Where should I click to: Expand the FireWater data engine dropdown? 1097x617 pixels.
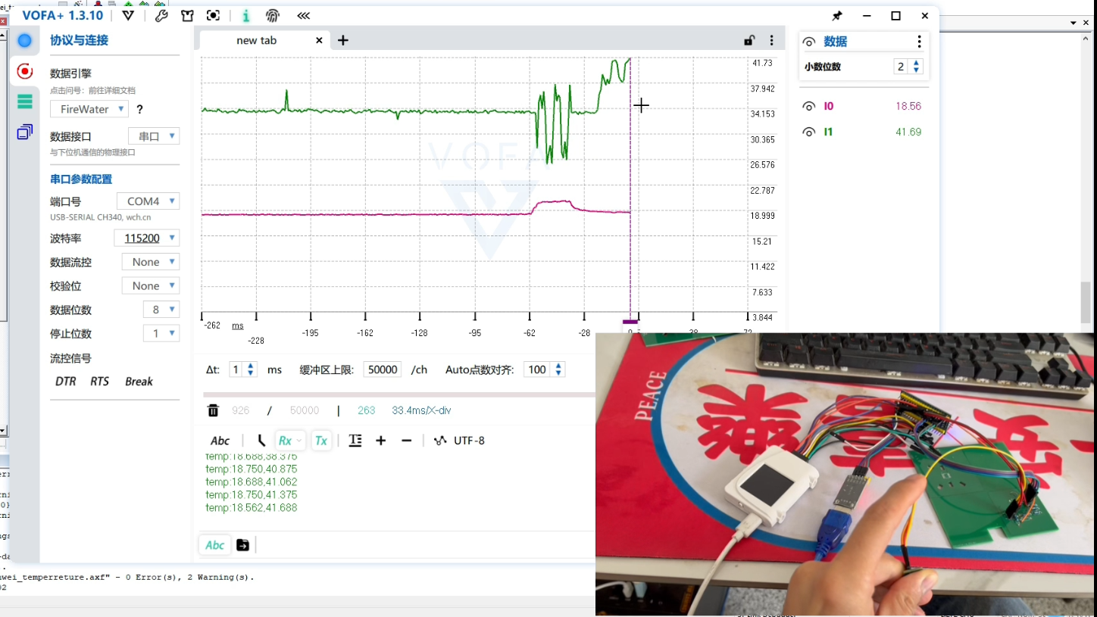tap(89, 109)
